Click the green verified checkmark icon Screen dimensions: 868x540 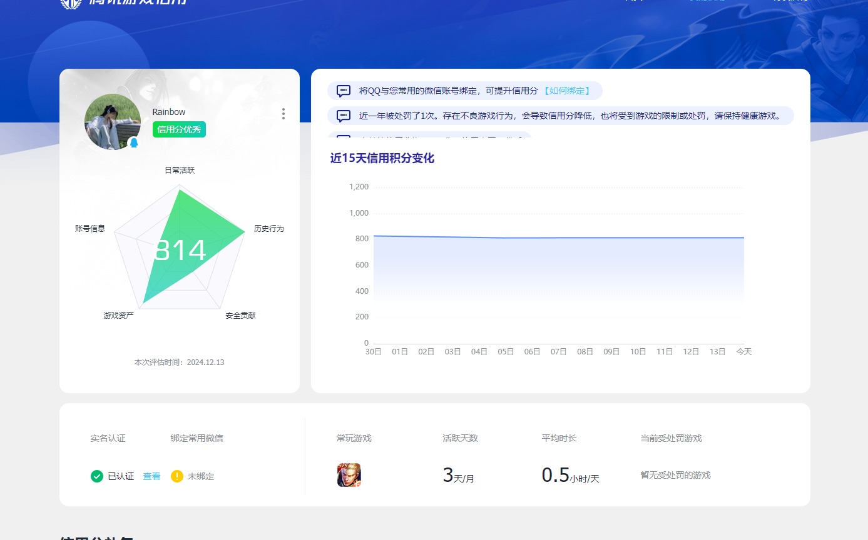[x=97, y=476]
